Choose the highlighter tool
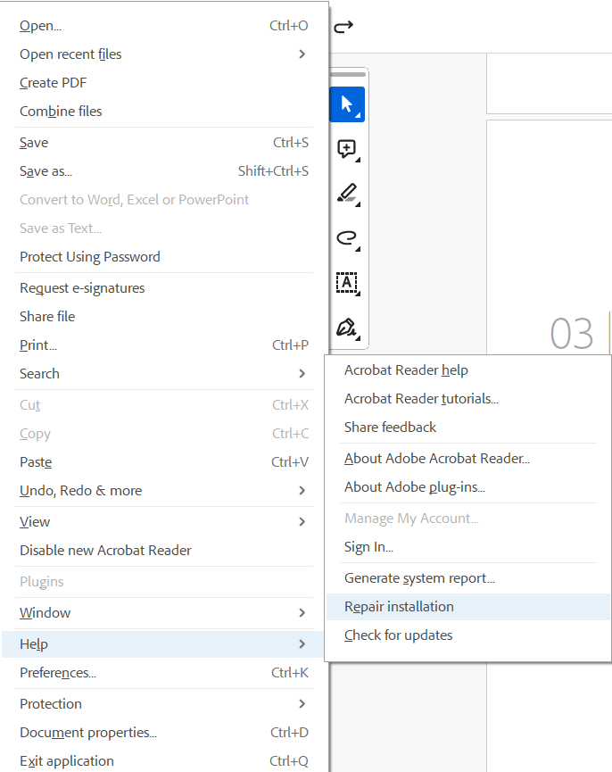The height and width of the screenshot is (772, 612). (347, 193)
